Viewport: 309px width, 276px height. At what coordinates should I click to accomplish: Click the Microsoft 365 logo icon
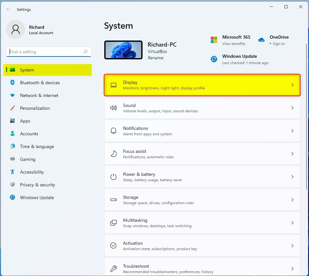point(214,40)
